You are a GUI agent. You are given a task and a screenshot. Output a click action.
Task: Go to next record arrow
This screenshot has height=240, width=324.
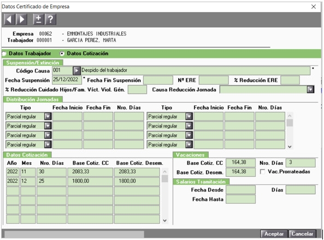click(22, 20)
